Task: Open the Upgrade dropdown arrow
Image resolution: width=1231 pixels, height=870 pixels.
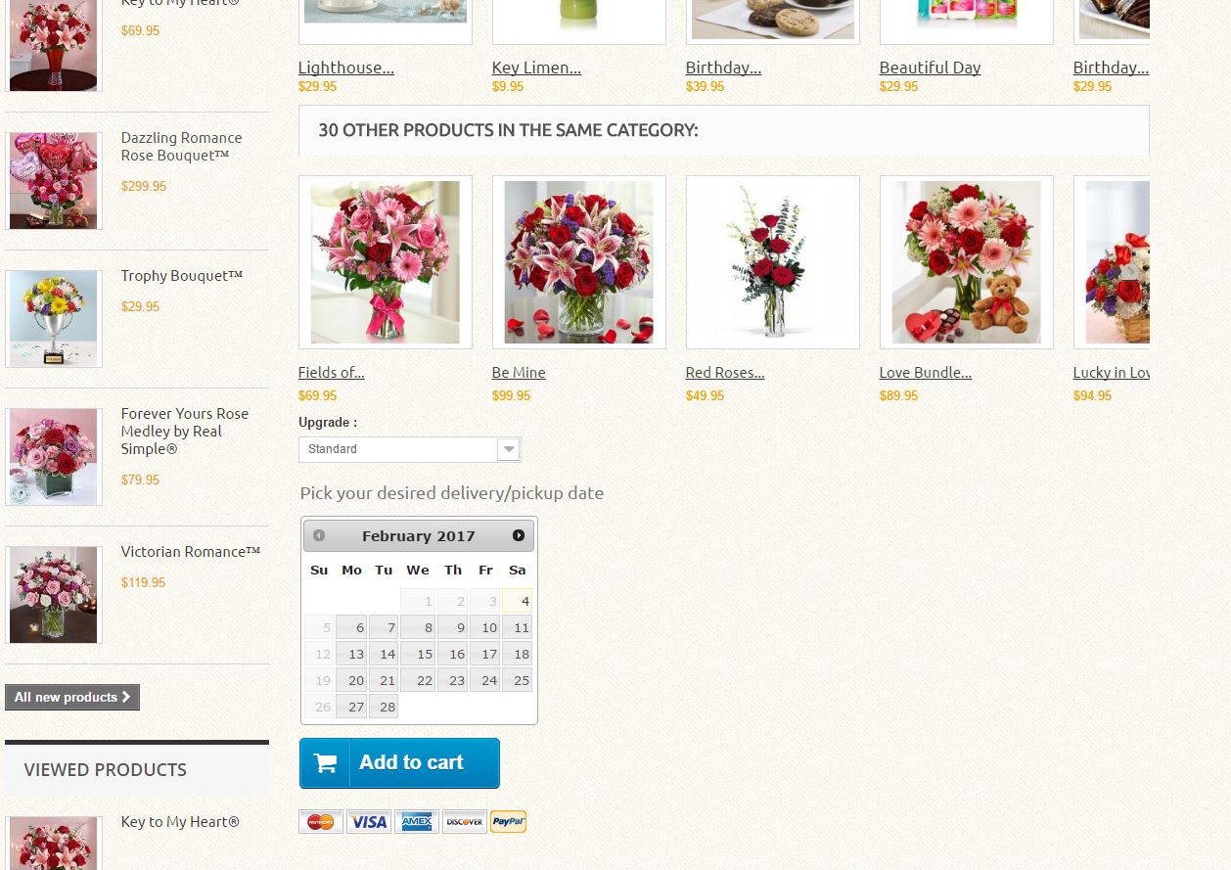Action: click(x=508, y=449)
